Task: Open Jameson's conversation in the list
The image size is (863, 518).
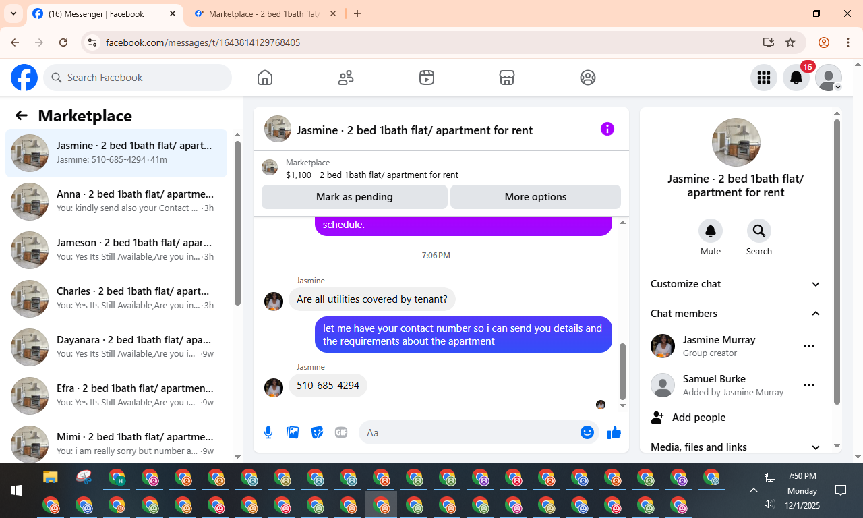Action: 116,250
